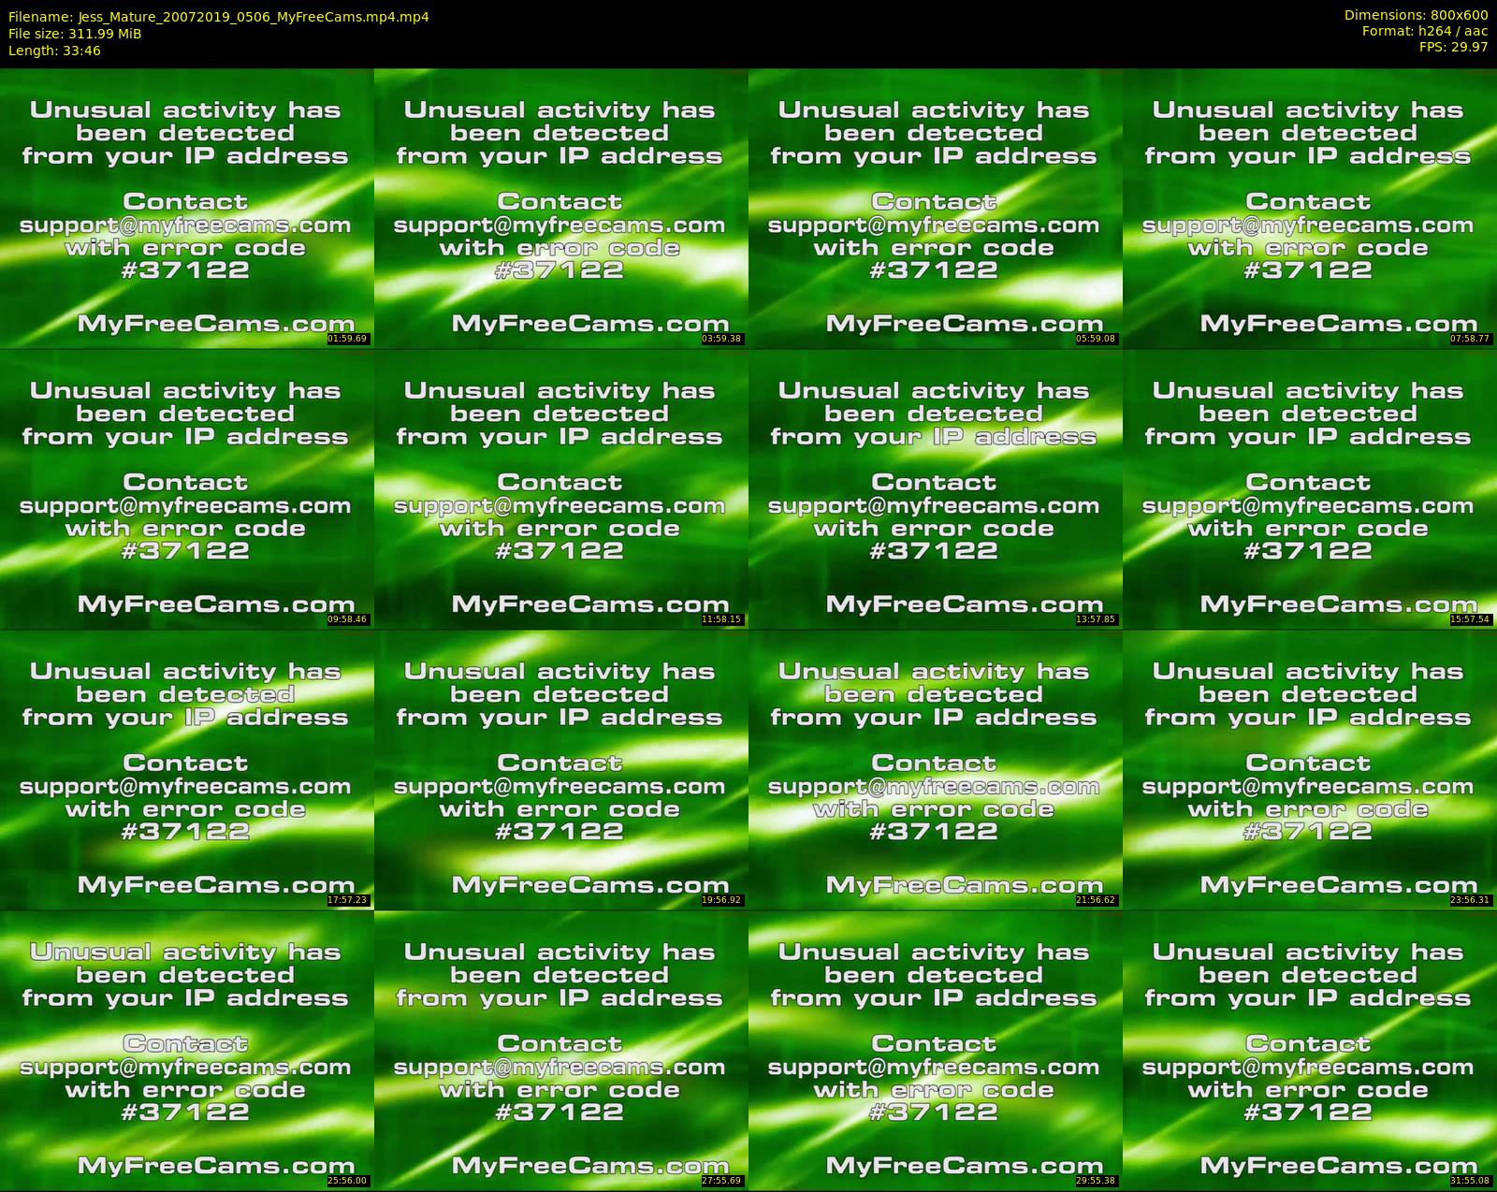Click the text "Format: h264 / aac"
Viewport: 1497px width, 1192px height.
pyautogui.click(x=1425, y=31)
